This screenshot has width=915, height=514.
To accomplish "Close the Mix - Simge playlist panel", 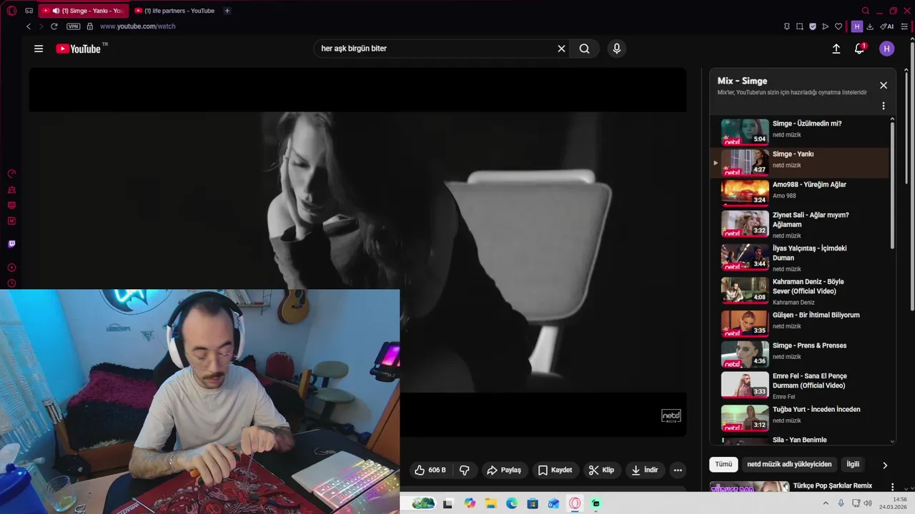I will pyautogui.click(x=884, y=85).
